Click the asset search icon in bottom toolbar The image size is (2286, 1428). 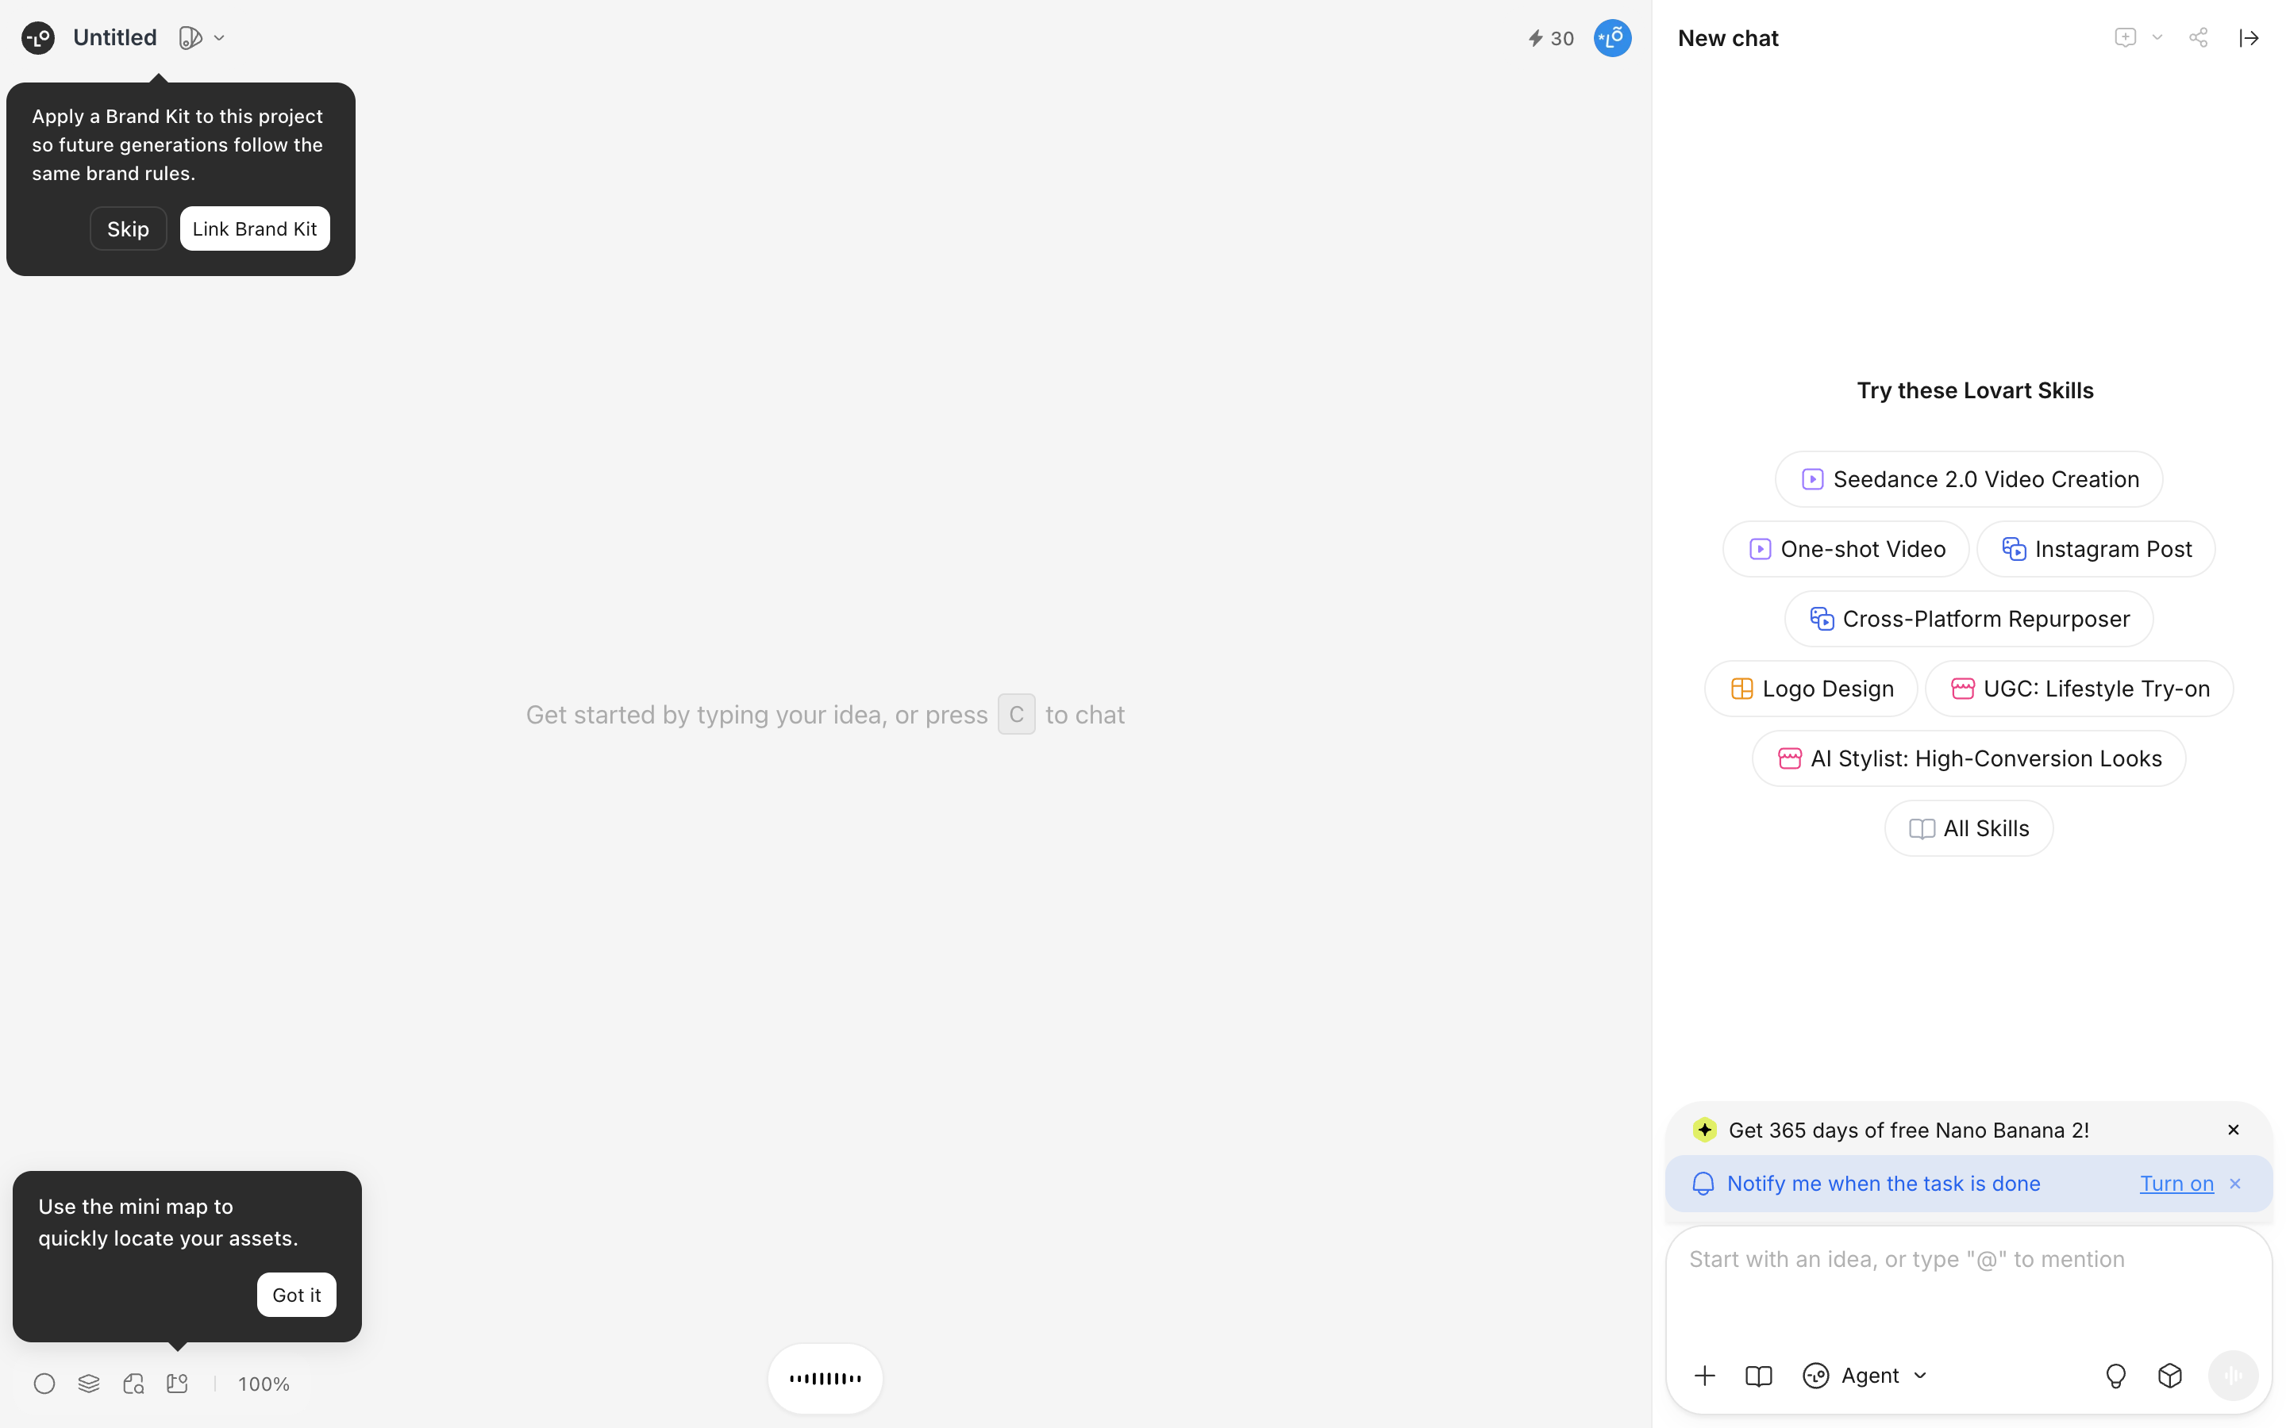click(x=133, y=1384)
